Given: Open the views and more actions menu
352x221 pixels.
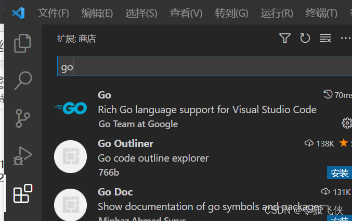Looking at the screenshot, I should tap(345, 38).
